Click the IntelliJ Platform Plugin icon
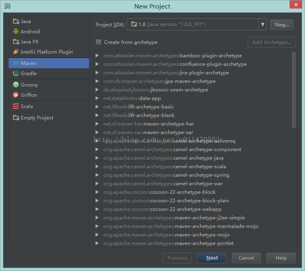Screen dimensions: 305x271 pyautogui.click(x=16, y=52)
